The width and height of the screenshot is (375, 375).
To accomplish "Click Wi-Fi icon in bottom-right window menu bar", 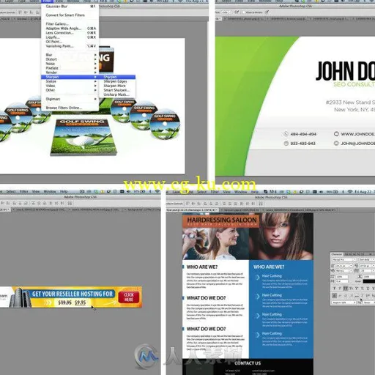I will point(350,192).
